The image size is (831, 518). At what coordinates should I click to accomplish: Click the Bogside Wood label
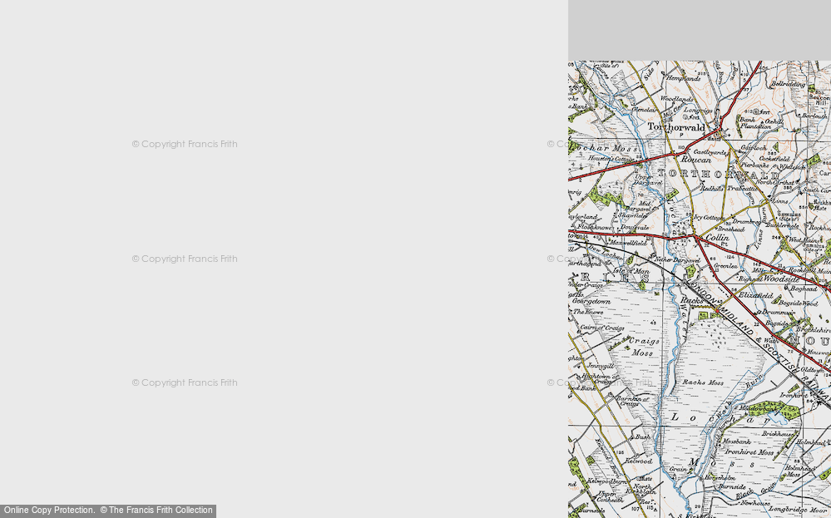[798, 303]
